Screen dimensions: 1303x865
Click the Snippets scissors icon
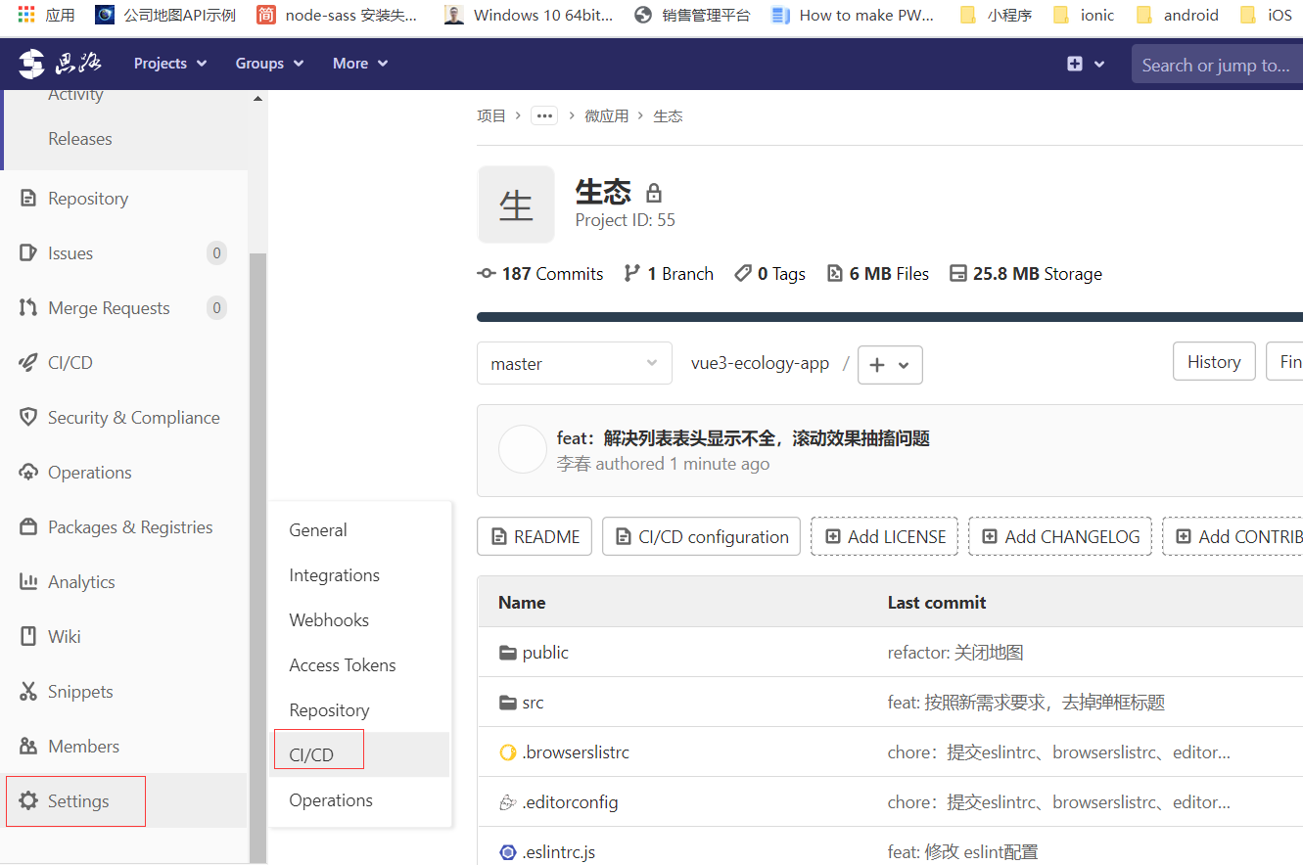click(x=28, y=692)
